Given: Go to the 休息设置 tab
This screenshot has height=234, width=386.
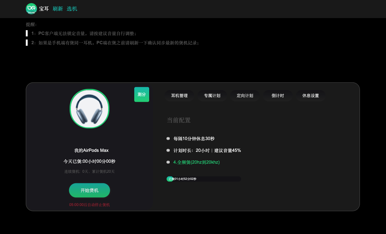Looking at the screenshot, I should 311,96.
